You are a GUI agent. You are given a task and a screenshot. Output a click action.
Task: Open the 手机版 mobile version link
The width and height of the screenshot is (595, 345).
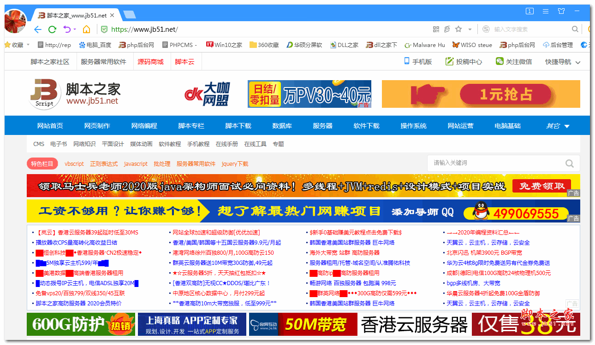[418, 61]
